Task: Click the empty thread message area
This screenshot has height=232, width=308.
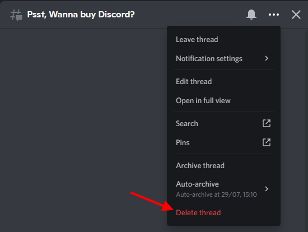Action: pyautogui.click(x=83, y=128)
